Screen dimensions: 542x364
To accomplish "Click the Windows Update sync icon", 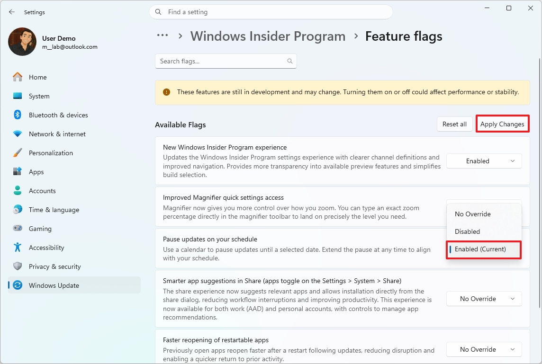I will [x=17, y=285].
